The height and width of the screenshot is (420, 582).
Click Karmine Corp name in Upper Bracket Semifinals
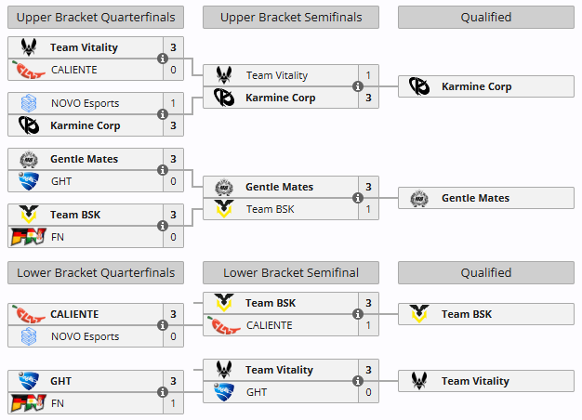[280, 98]
